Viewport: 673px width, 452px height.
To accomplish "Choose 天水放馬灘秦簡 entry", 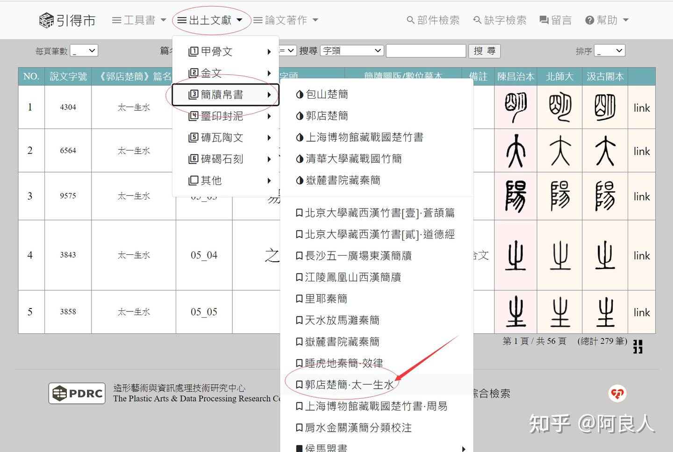I will [338, 321].
